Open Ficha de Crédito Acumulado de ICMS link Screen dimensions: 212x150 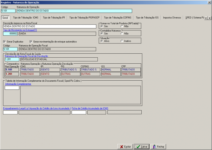point(90,108)
